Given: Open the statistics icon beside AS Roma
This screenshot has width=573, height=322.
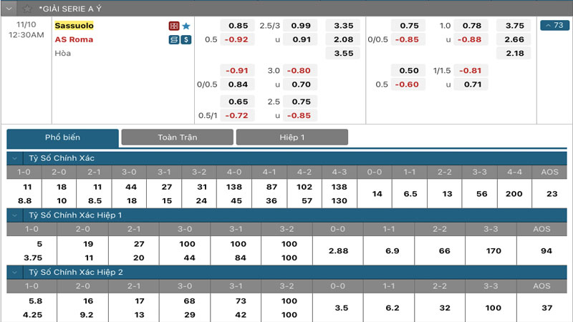Looking at the screenshot, I should pyautogui.click(x=173, y=39).
